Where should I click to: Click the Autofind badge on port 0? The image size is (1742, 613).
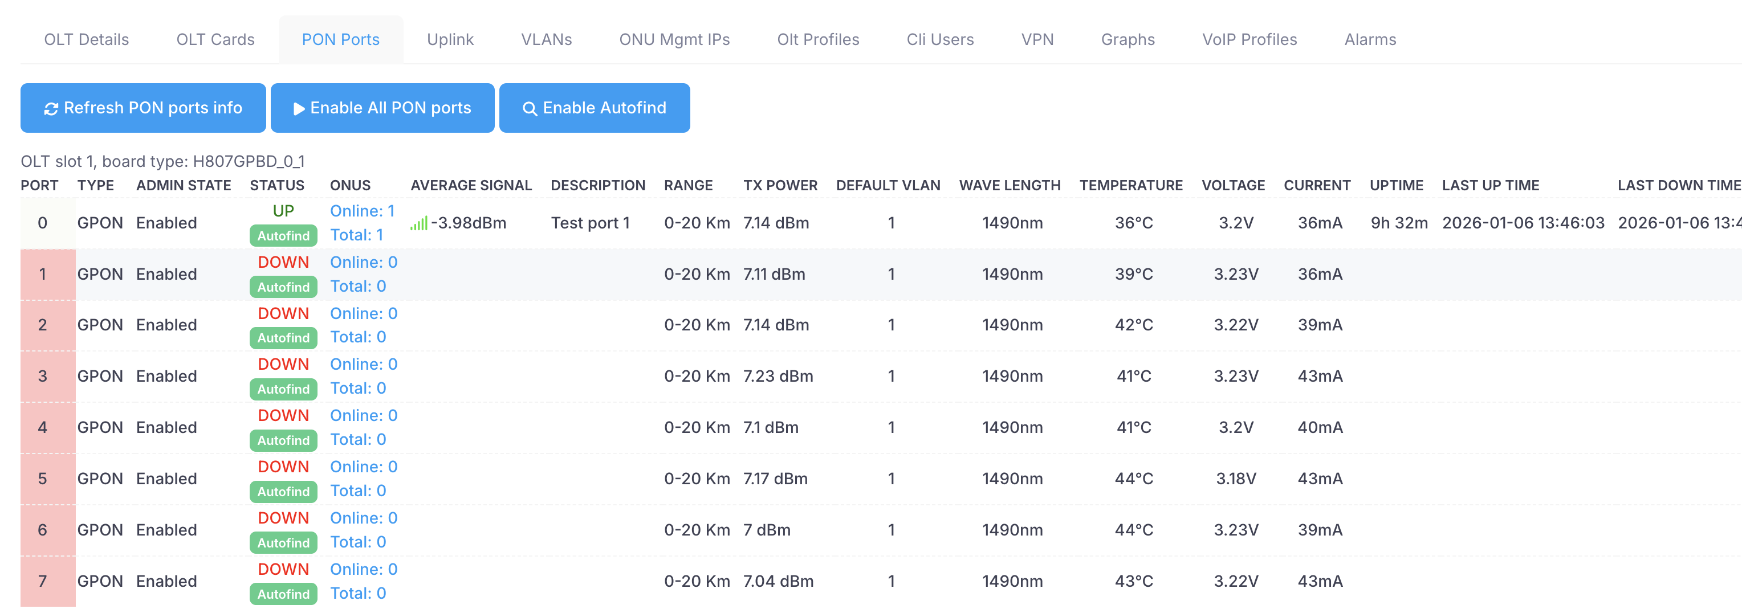[283, 236]
